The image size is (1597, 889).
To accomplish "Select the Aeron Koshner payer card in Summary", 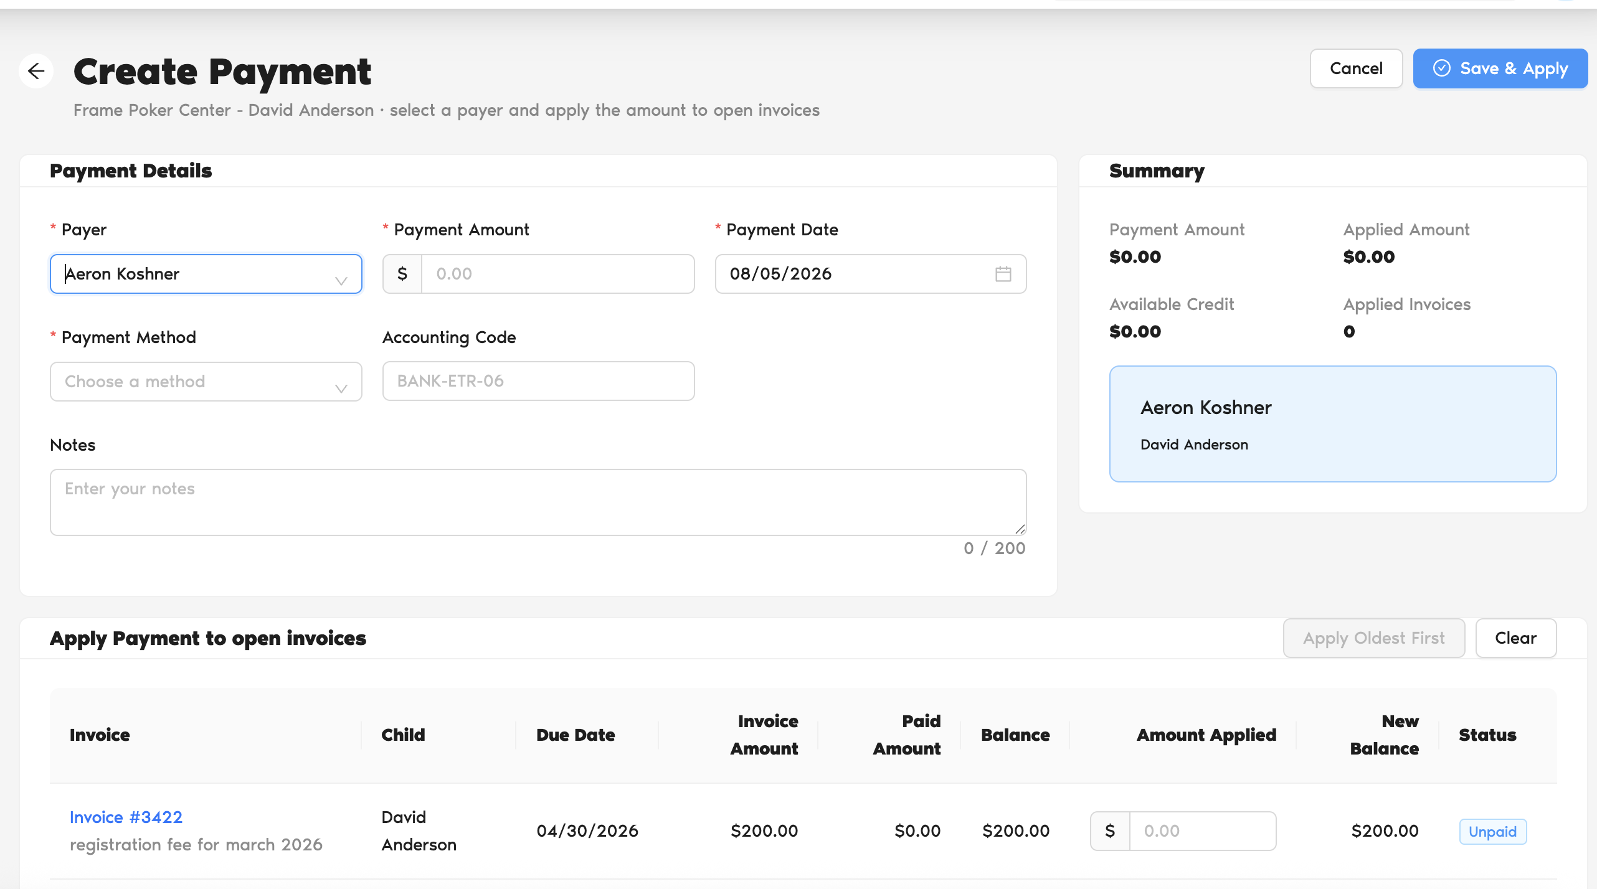I will click(1333, 424).
